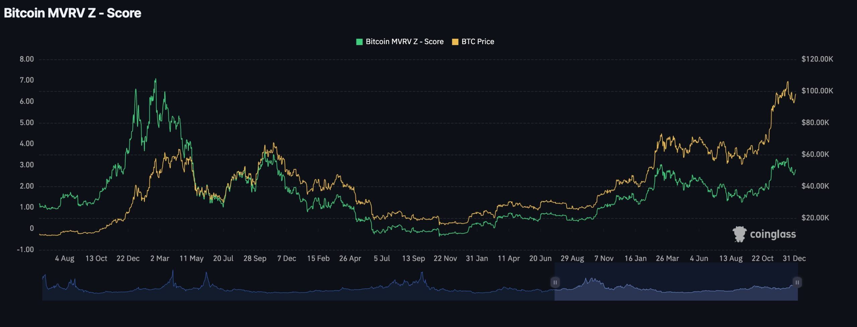This screenshot has height=327, width=857.
Task: Click the 29 Aug date label
Action: [572, 258]
